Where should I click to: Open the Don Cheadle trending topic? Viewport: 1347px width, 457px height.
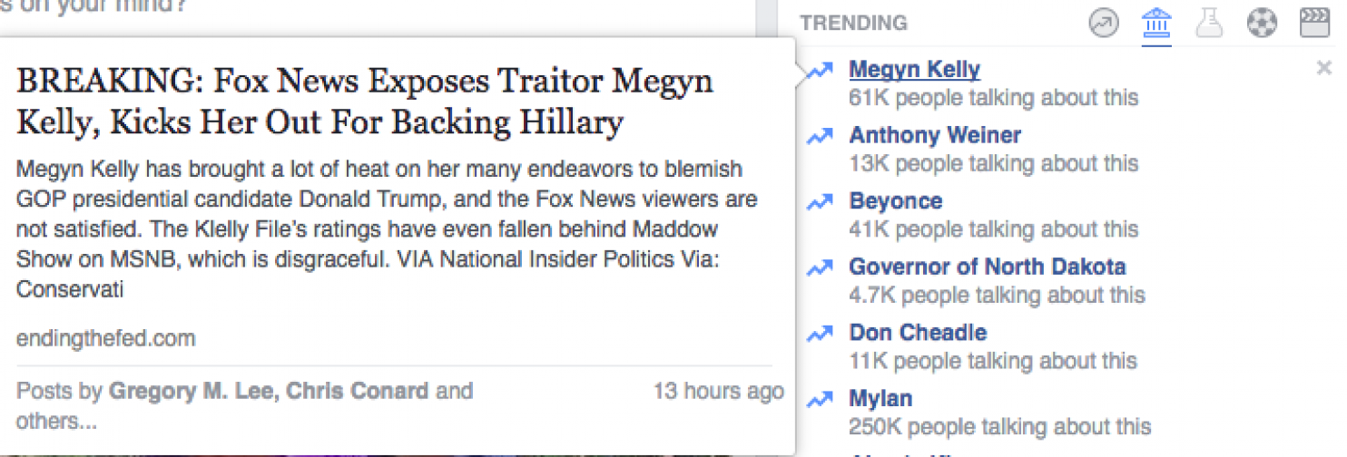(x=918, y=333)
